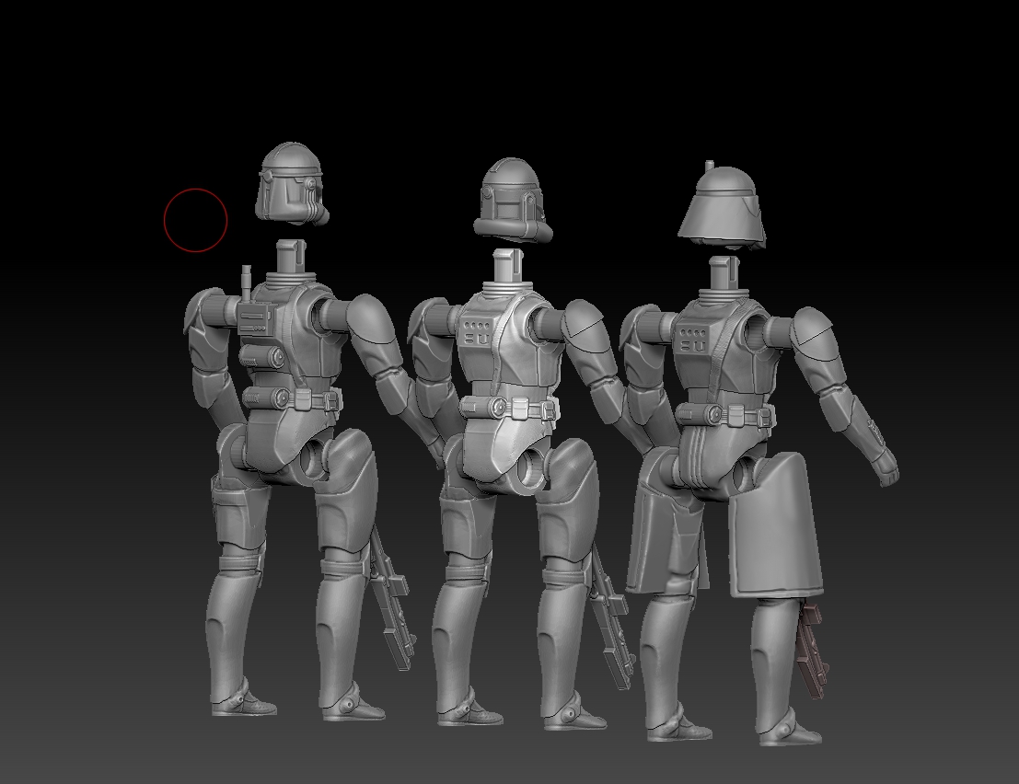This screenshot has width=1019, height=784.
Task: Select the middle trooper's detached helmet
Action: (513, 200)
